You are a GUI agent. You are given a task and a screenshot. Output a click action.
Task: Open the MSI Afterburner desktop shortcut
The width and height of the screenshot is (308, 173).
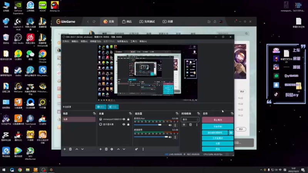click(30, 153)
